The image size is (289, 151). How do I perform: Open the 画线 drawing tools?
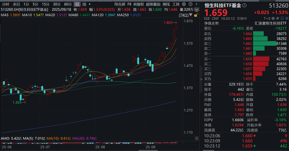click(x=166, y=4)
